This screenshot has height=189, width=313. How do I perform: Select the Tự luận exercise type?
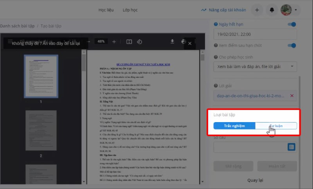pos(276,126)
